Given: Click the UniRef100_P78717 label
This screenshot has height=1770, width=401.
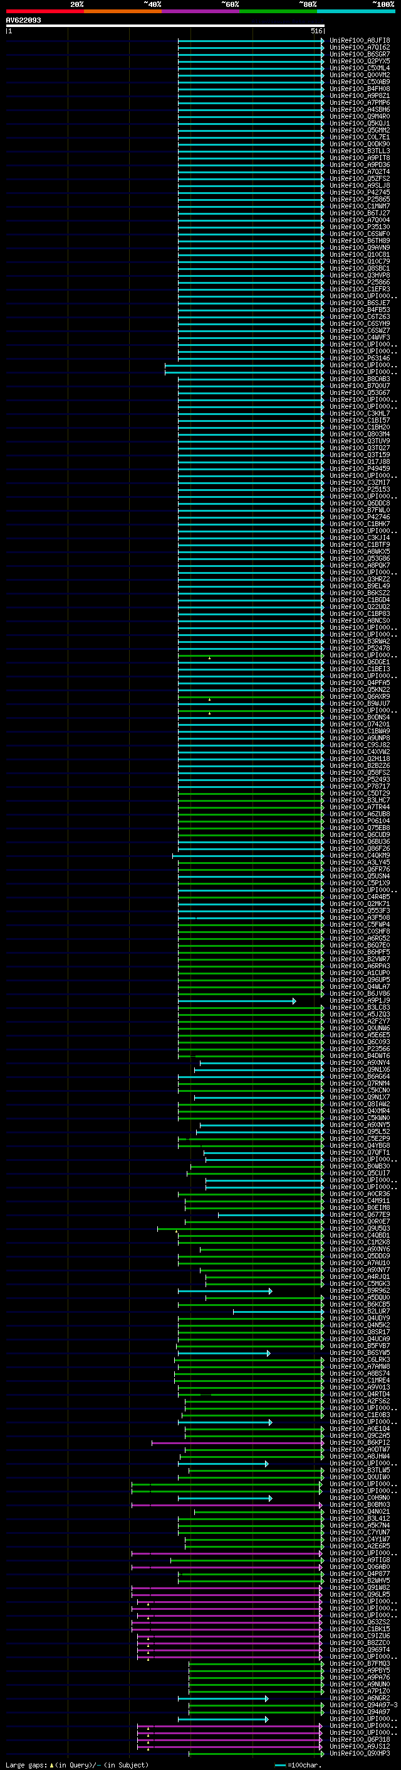Looking at the screenshot, I should pyautogui.click(x=360, y=786).
